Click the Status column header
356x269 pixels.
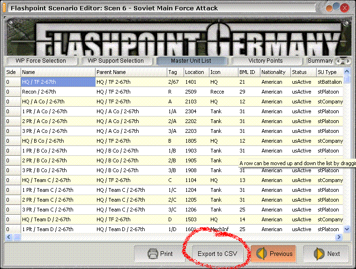304,72
